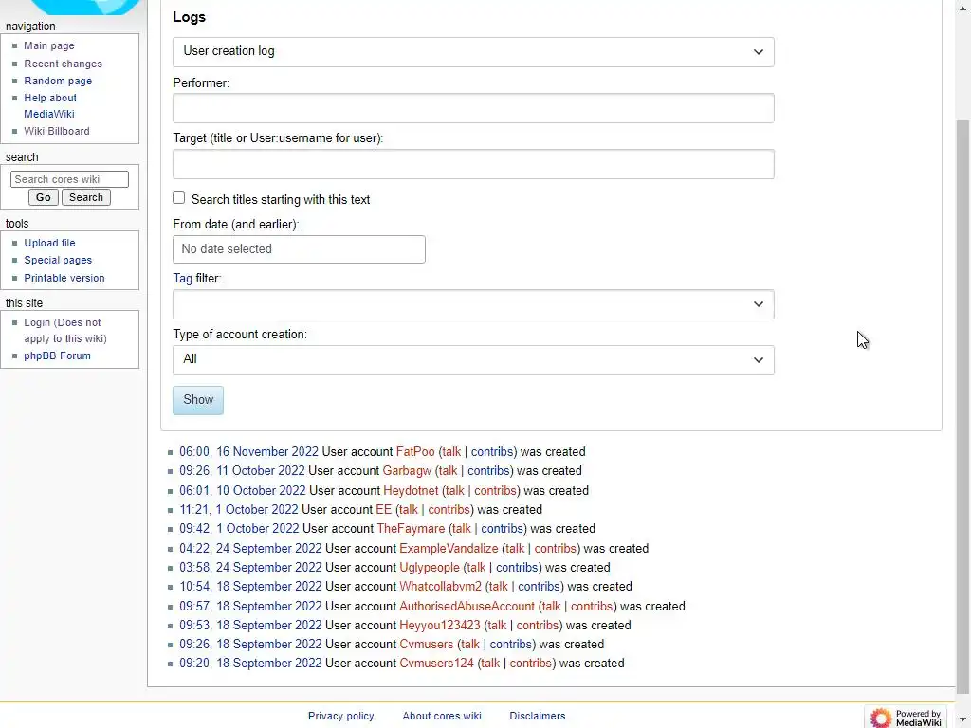
Task: View contribs for user Garbagw
Action: coord(488,471)
